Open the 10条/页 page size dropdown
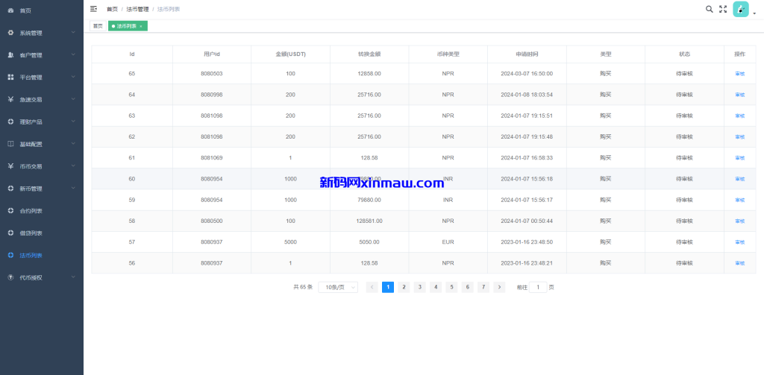This screenshot has height=375, width=764. pyautogui.click(x=338, y=287)
